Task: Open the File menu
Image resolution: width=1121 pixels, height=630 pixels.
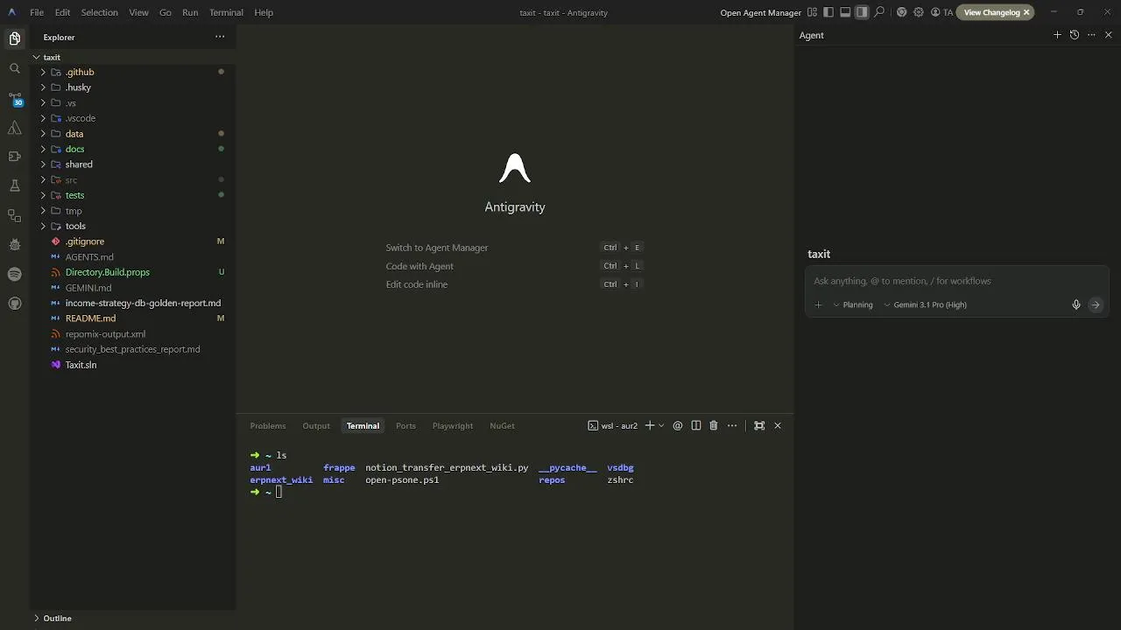Action: [37, 12]
